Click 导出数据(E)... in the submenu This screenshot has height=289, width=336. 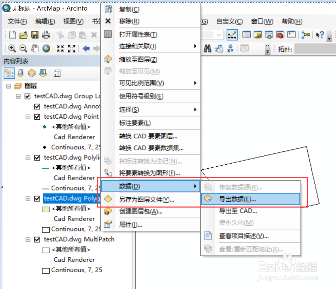[x=251, y=199]
